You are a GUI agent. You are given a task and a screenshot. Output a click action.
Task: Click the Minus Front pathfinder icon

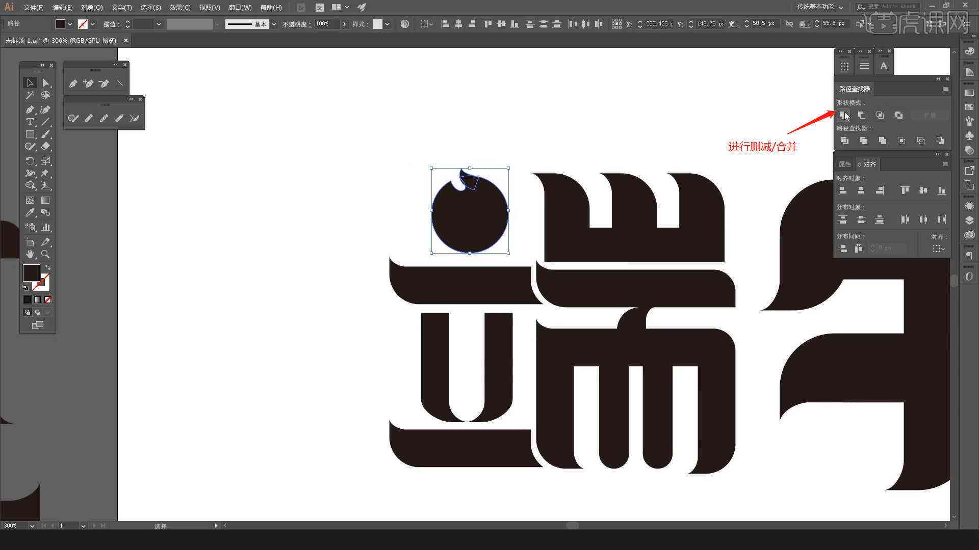862,115
